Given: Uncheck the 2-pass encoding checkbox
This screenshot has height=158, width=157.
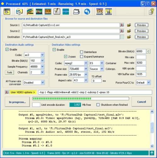Looking at the screenshot, I should tap(66, 57).
